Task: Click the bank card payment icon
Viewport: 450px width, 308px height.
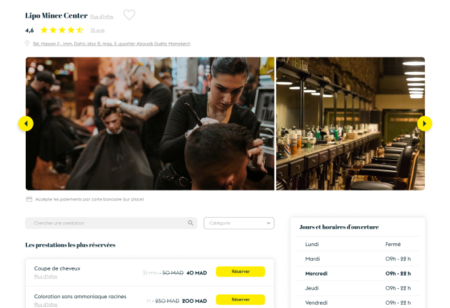Action: (29, 199)
